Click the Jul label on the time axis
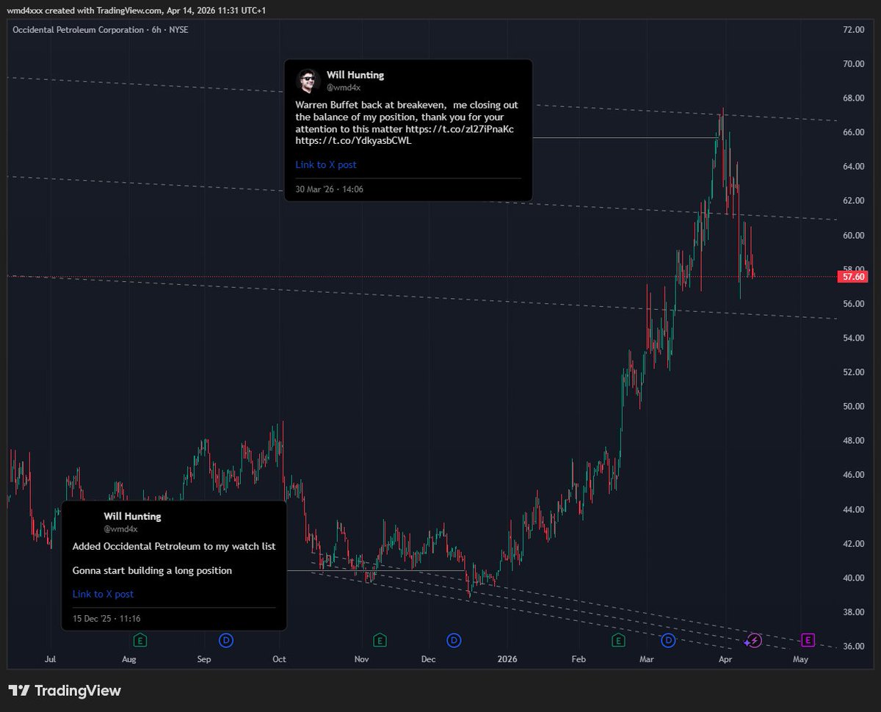 point(51,659)
